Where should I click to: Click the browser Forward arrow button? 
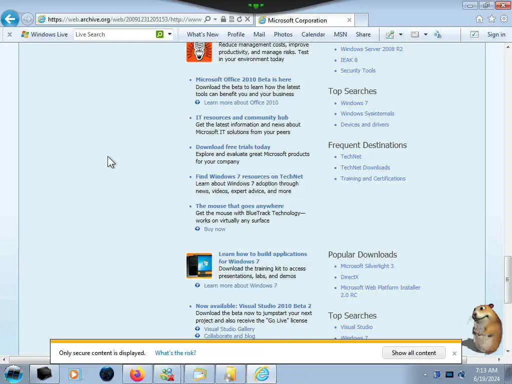point(27,19)
